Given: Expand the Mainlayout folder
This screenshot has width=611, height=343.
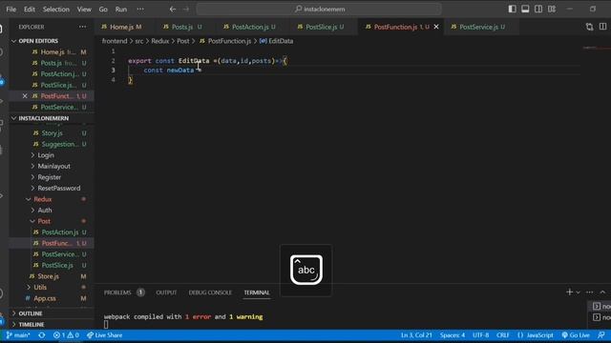Looking at the screenshot, I should [x=52, y=166].
